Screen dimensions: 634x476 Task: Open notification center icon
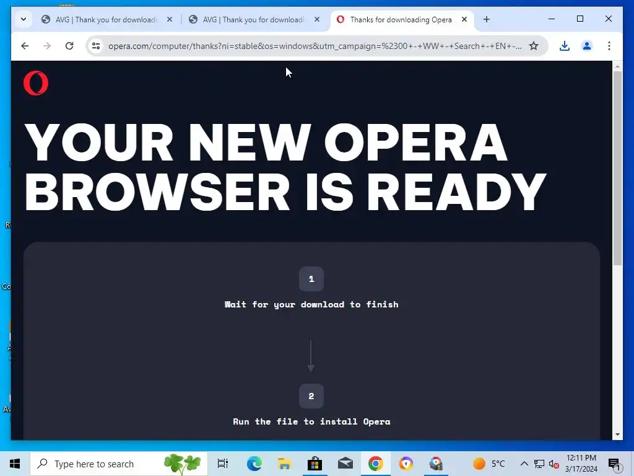[x=614, y=464]
